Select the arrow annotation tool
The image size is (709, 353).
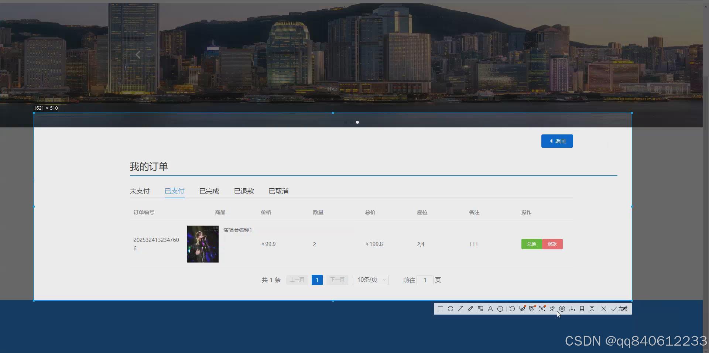[x=460, y=309]
